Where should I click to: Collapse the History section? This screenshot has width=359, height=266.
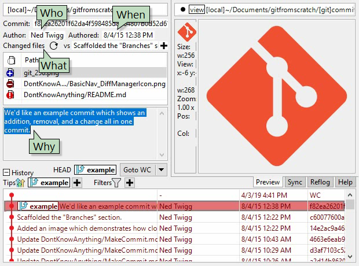[6, 172]
